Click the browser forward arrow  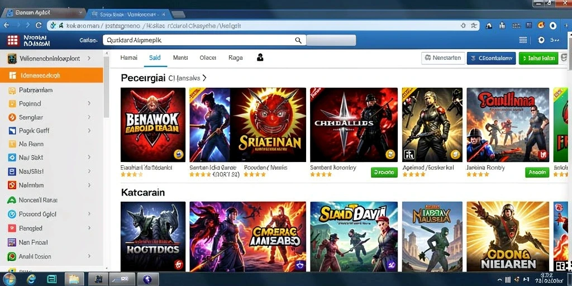point(27,25)
